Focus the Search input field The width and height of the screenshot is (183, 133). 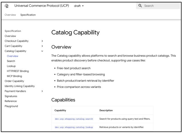coord(158,6)
